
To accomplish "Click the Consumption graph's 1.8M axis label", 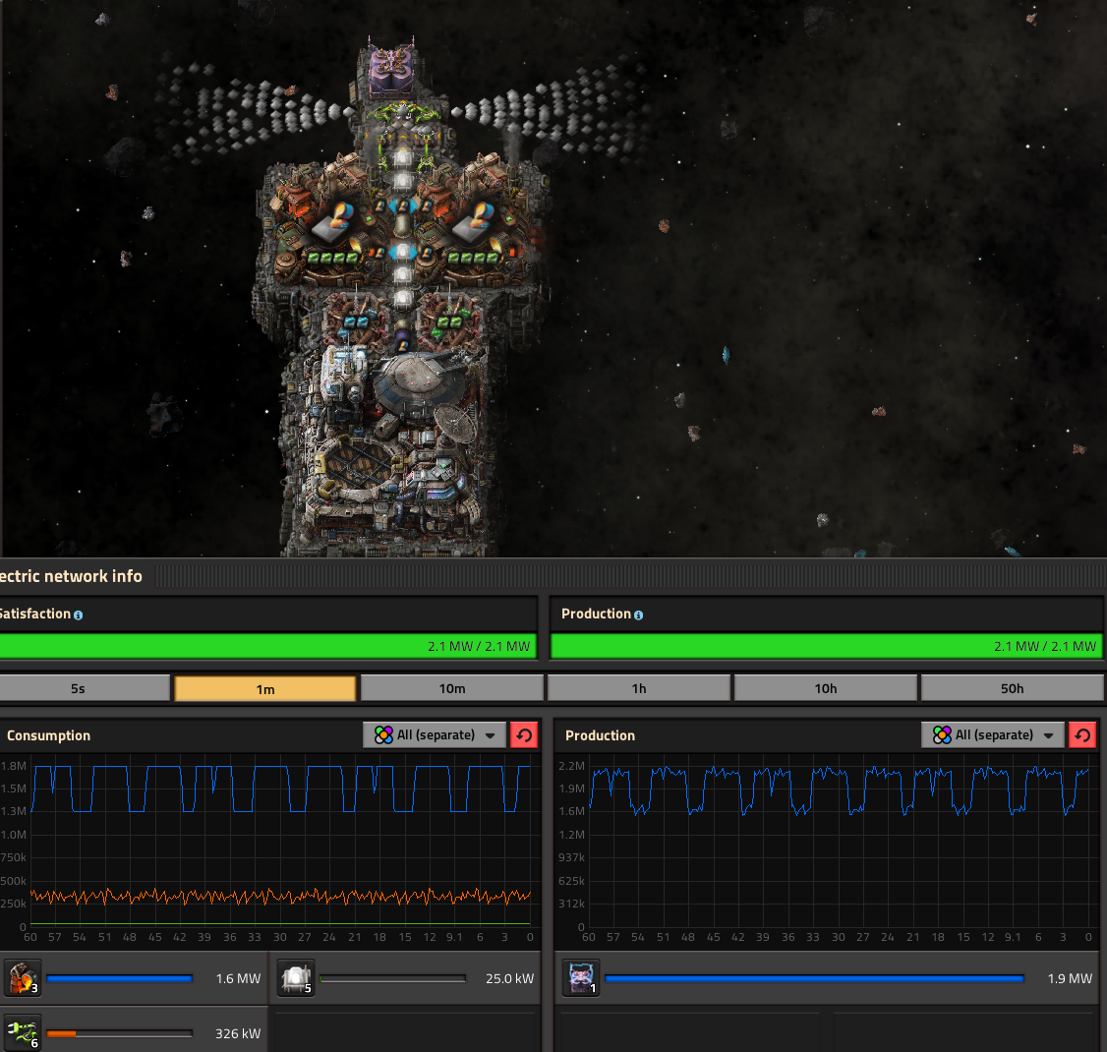I will (x=14, y=766).
